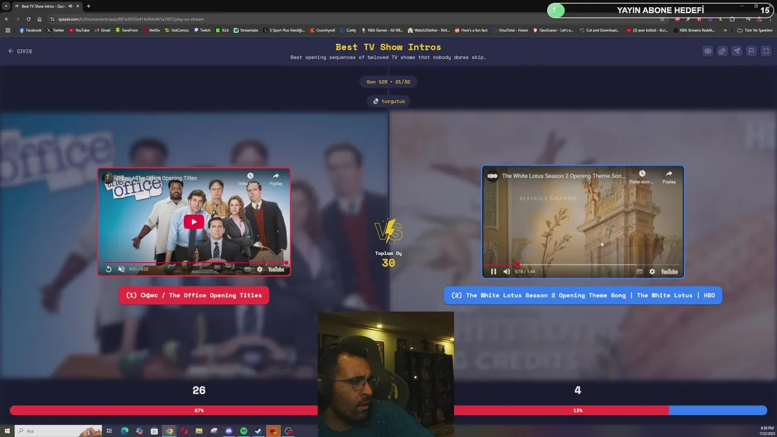
Task: Open a new browser tab with plus
Action: [x=89, y=6]
